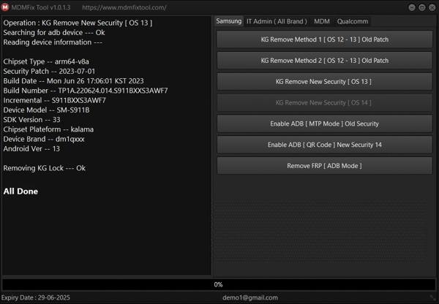Click the 0% progress bar
This screenshot has height=304, width=439.
[x=219, y=284]
